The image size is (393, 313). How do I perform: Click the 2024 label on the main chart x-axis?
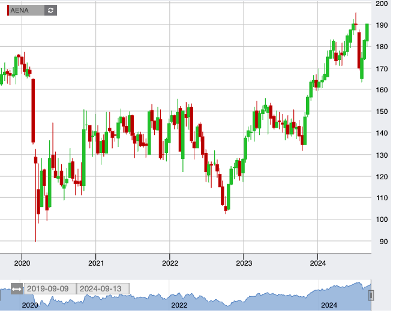(318, 263)
